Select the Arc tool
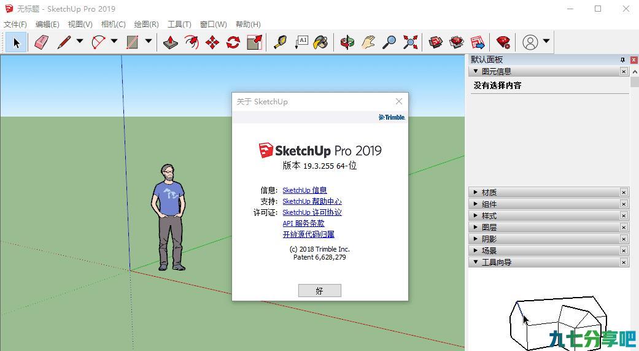Image resolution: width=639 pixels, height=351 pixels. 99,42
